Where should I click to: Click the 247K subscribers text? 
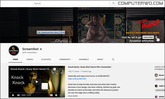click(x=29, y=52)
